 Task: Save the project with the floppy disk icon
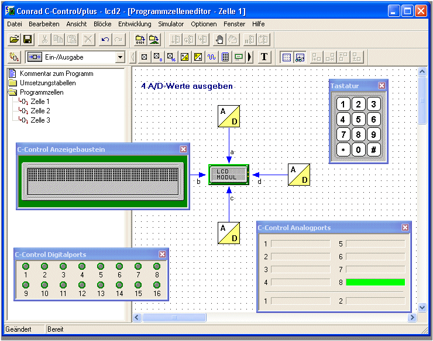tap(28, 40)
